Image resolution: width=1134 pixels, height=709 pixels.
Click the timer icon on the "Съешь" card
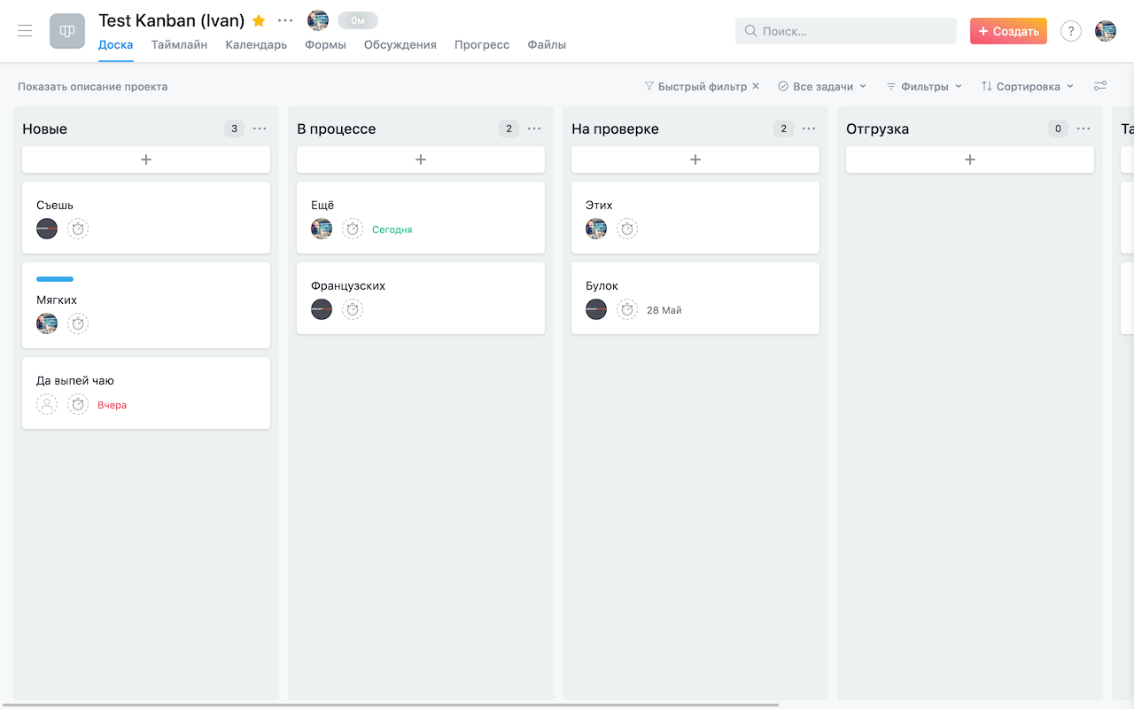point(78,229)
